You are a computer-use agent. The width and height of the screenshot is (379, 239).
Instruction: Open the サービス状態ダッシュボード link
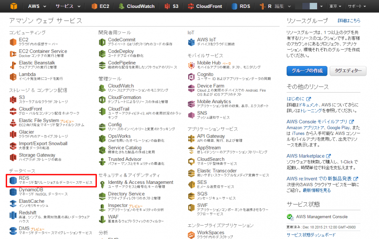point(311,235)
